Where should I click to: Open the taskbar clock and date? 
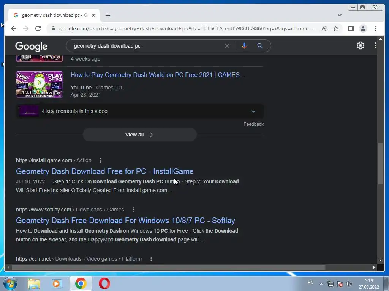368,284
